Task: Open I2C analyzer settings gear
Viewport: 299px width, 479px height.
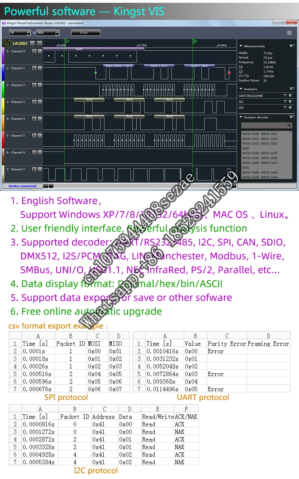Action: click(x=290, y=102)
